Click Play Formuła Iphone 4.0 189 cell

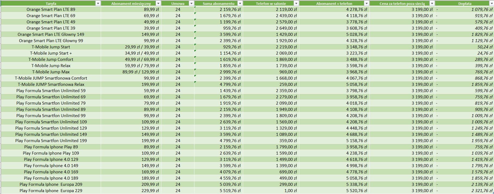(x=51, y=178)
